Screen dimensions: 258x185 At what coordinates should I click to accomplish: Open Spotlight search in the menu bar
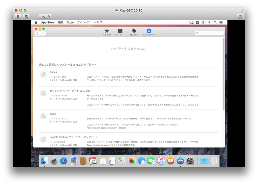[215, 22]
